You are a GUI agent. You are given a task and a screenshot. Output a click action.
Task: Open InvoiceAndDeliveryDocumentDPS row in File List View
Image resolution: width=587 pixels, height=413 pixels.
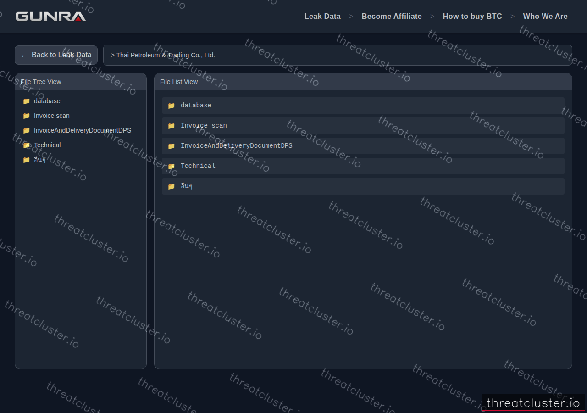363,146
